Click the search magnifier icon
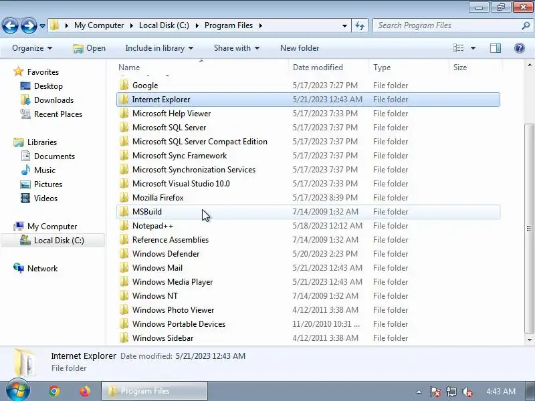Viewport: 535px width, 401px height. pos(526,25)
